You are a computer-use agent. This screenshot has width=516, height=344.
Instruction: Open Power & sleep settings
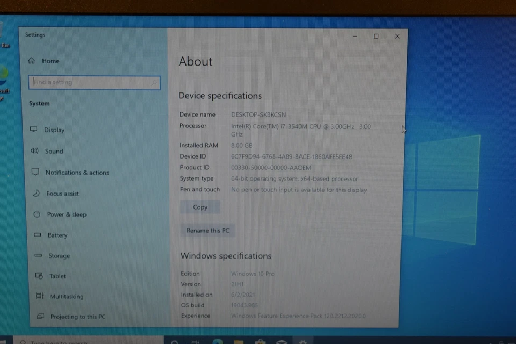coord(67,214)
